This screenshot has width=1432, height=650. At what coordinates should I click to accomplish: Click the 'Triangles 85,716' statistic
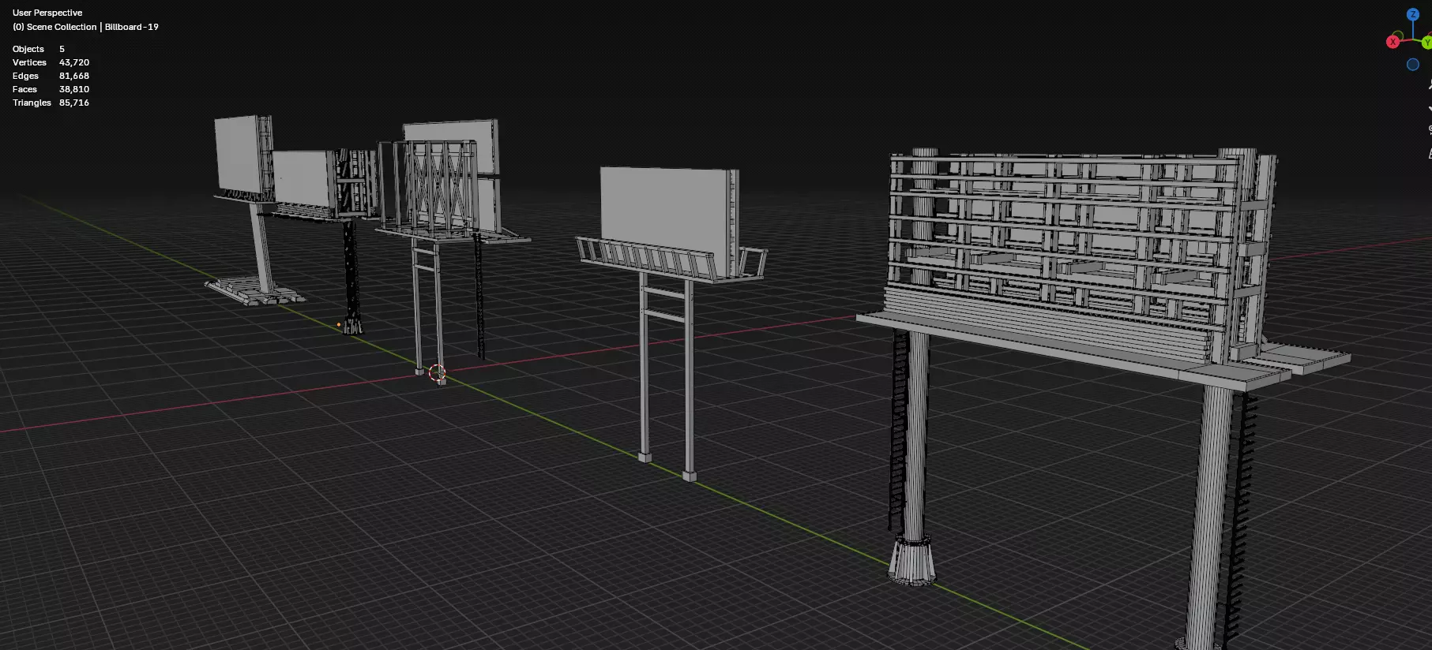pyautogui.click(x=51, y=103)
